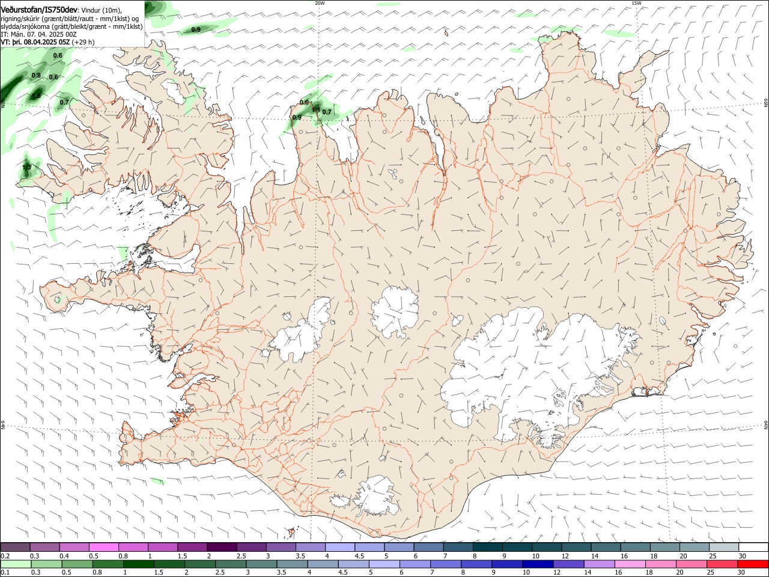Click the light pink 16–18 swatch in lower legend
The width and height of the screenshot is (769, 577).
(x=630, y=564)
